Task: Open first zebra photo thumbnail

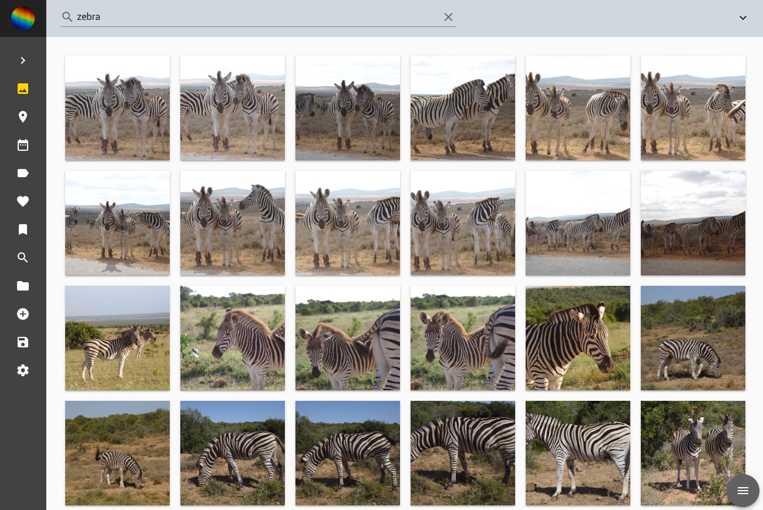Action: click(x=117, y=108)
